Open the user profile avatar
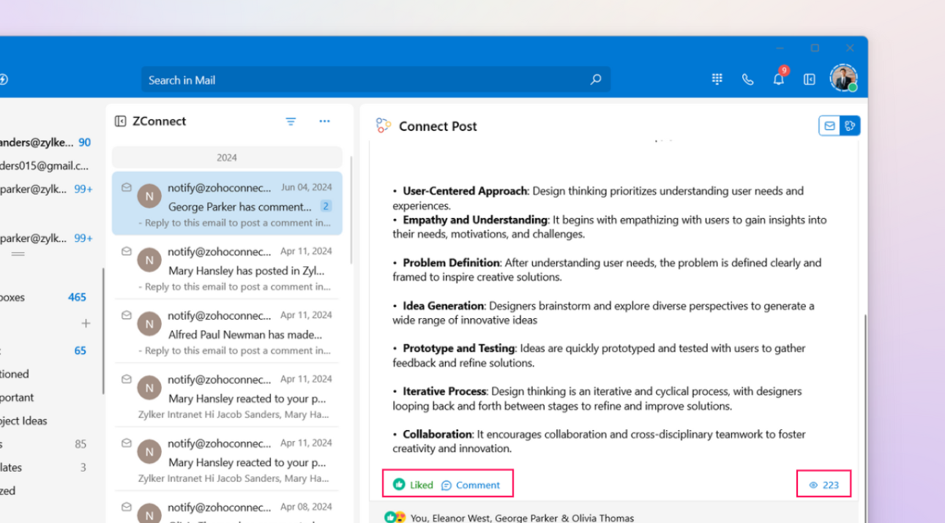This screenshot has width=945, height=523. click(x=843, y=78)
